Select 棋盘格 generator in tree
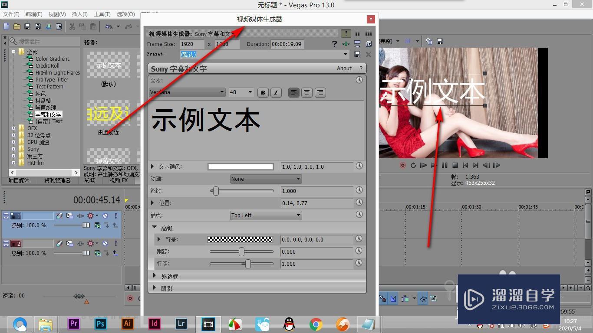 pos(43,101)
